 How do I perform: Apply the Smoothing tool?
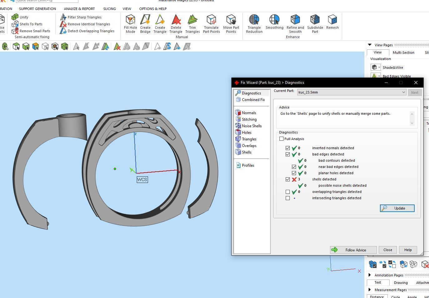(x=274, y=22)
